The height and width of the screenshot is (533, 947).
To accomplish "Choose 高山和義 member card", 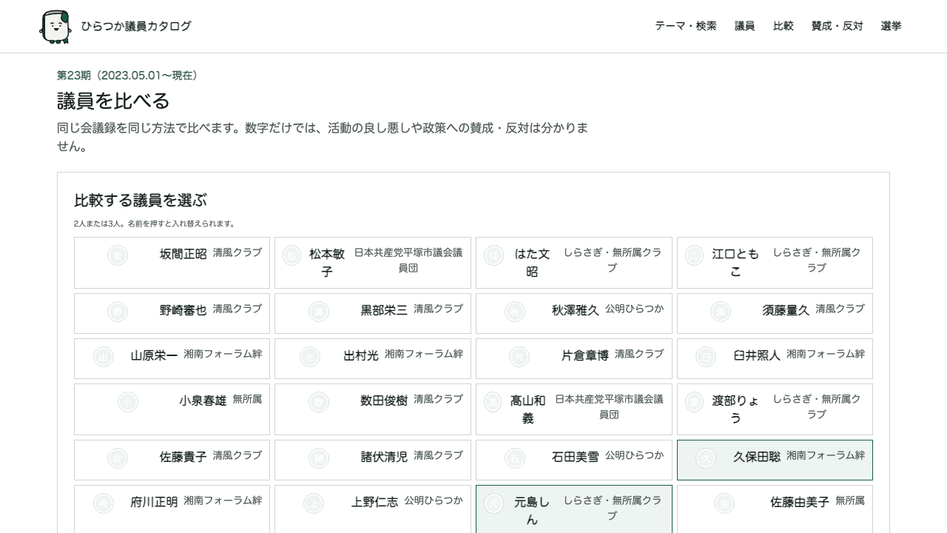I will coord(574,409).
